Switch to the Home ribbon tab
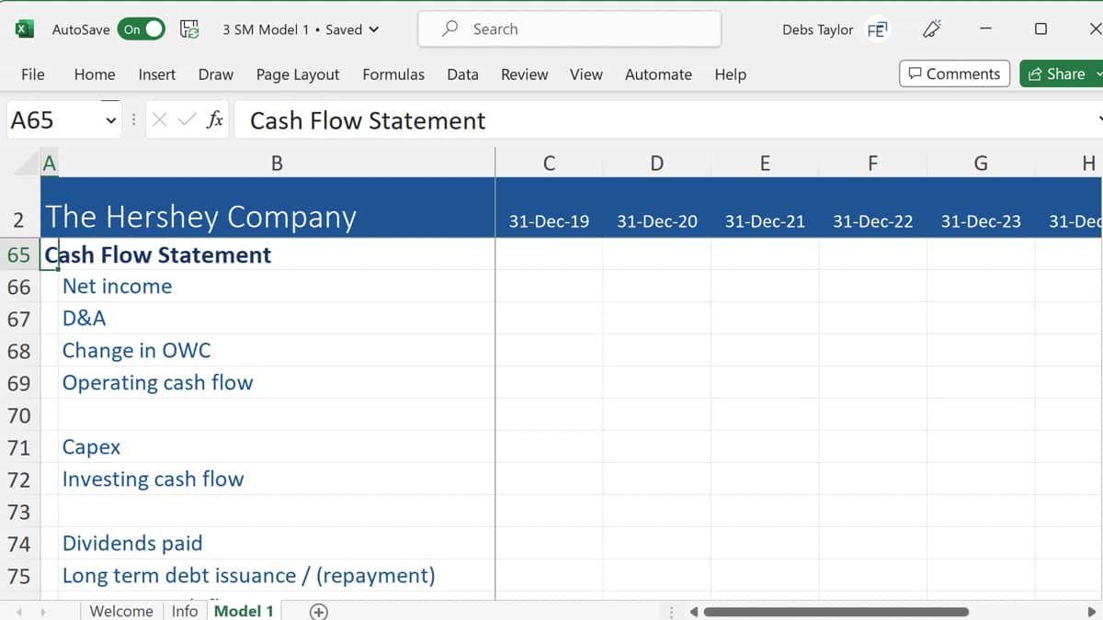The image size is (1103, 620). click(95, 74)
